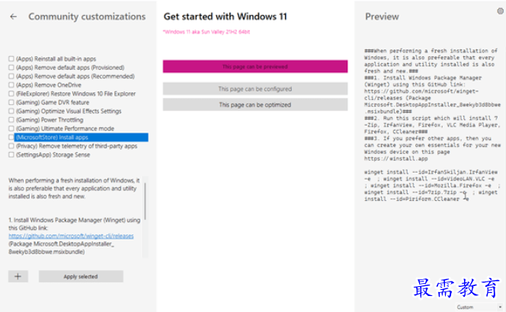The image size is (506, 312).
Task: Check (Privacy) Remove telemetry of third-party apps
Action: tap(11, 146)
